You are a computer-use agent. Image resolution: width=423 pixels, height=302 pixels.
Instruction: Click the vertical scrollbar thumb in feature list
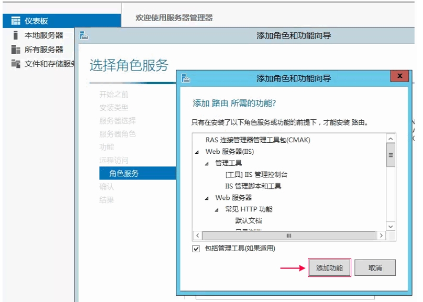click(x=391, y=155)
